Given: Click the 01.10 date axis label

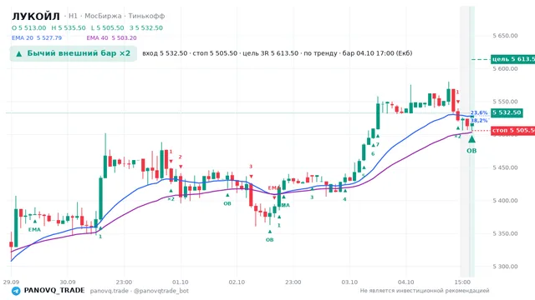Looking at the screenshot, I should point(181,282).
